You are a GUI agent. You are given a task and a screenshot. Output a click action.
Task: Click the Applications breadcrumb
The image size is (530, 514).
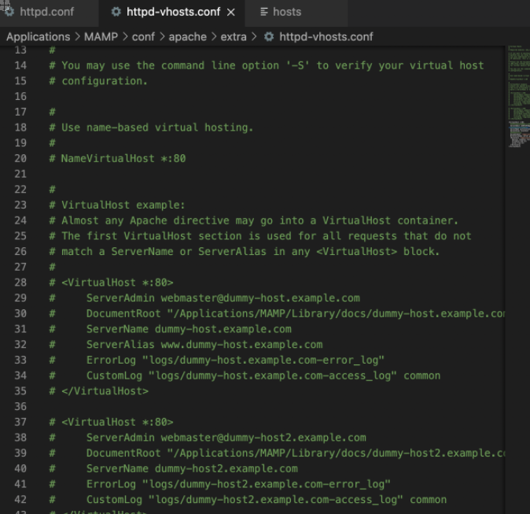coord(39,36)
